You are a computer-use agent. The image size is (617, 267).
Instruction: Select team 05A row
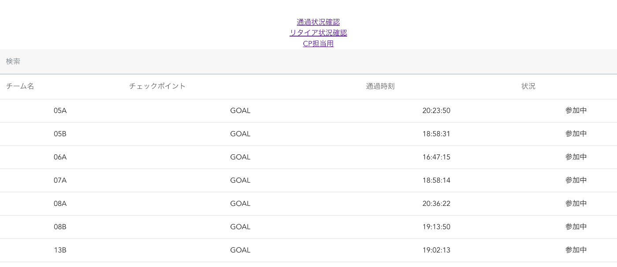(x=60, y=111)
